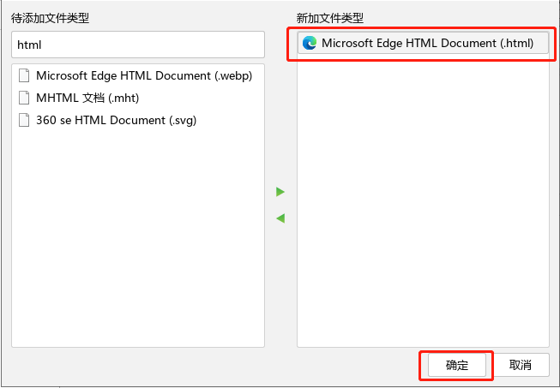Viewport: 560px width, 388px height.
Task: Click green right arrow to add type
Action: (280, 192)
